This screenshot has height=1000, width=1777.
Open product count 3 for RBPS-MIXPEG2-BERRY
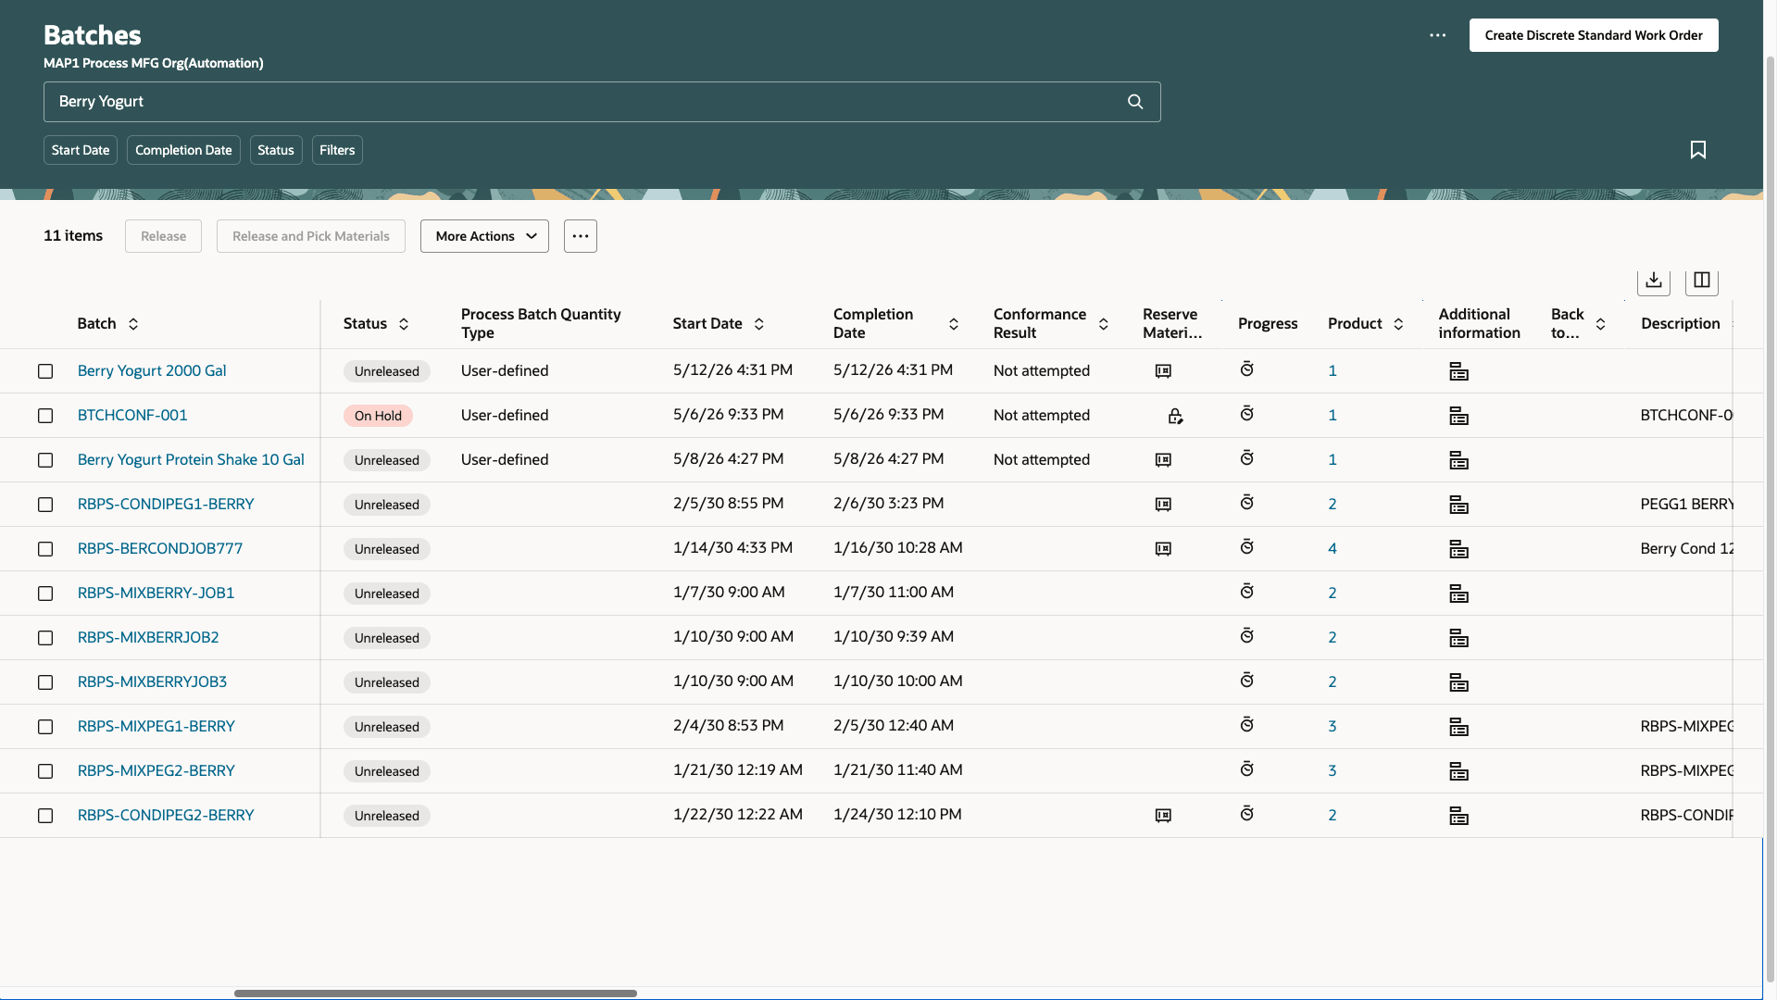coord(1333,770)
